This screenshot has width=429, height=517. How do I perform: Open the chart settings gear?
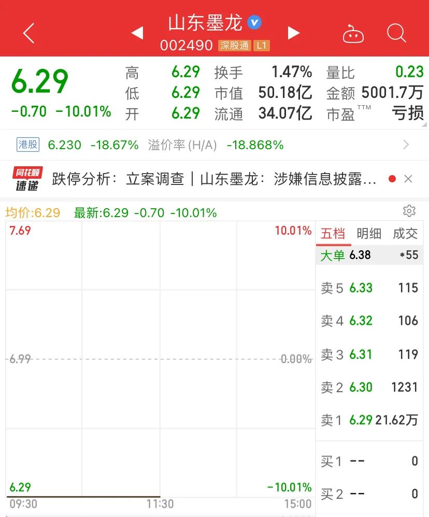pos(409,211)
